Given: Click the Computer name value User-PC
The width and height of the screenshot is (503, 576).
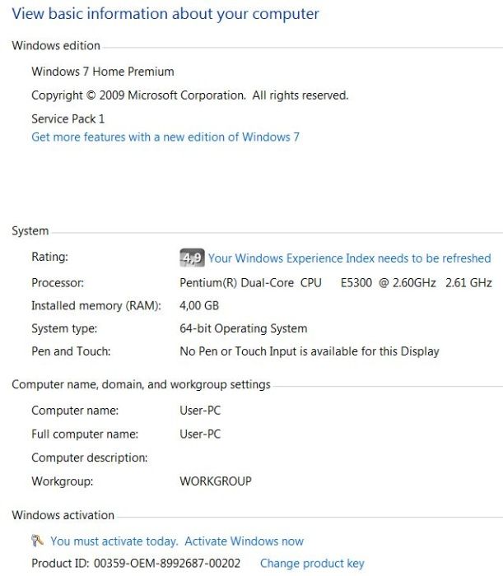Looking at the screenshot, I should click(x=200, y=411).
